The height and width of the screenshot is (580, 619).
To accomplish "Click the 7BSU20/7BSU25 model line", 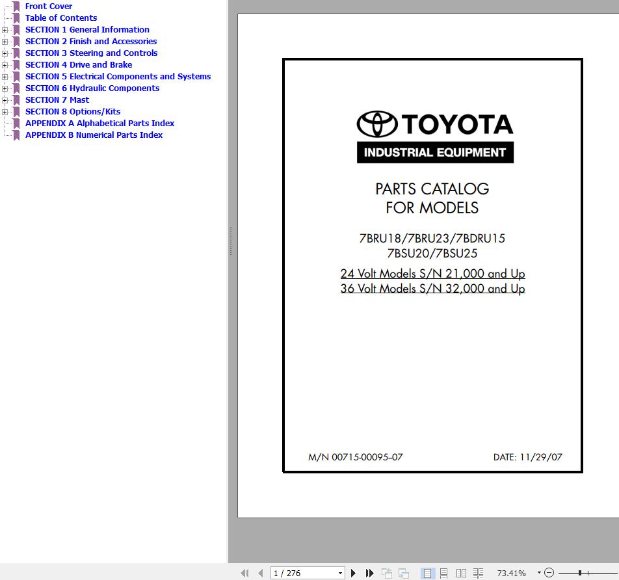I will pos(432,253).
